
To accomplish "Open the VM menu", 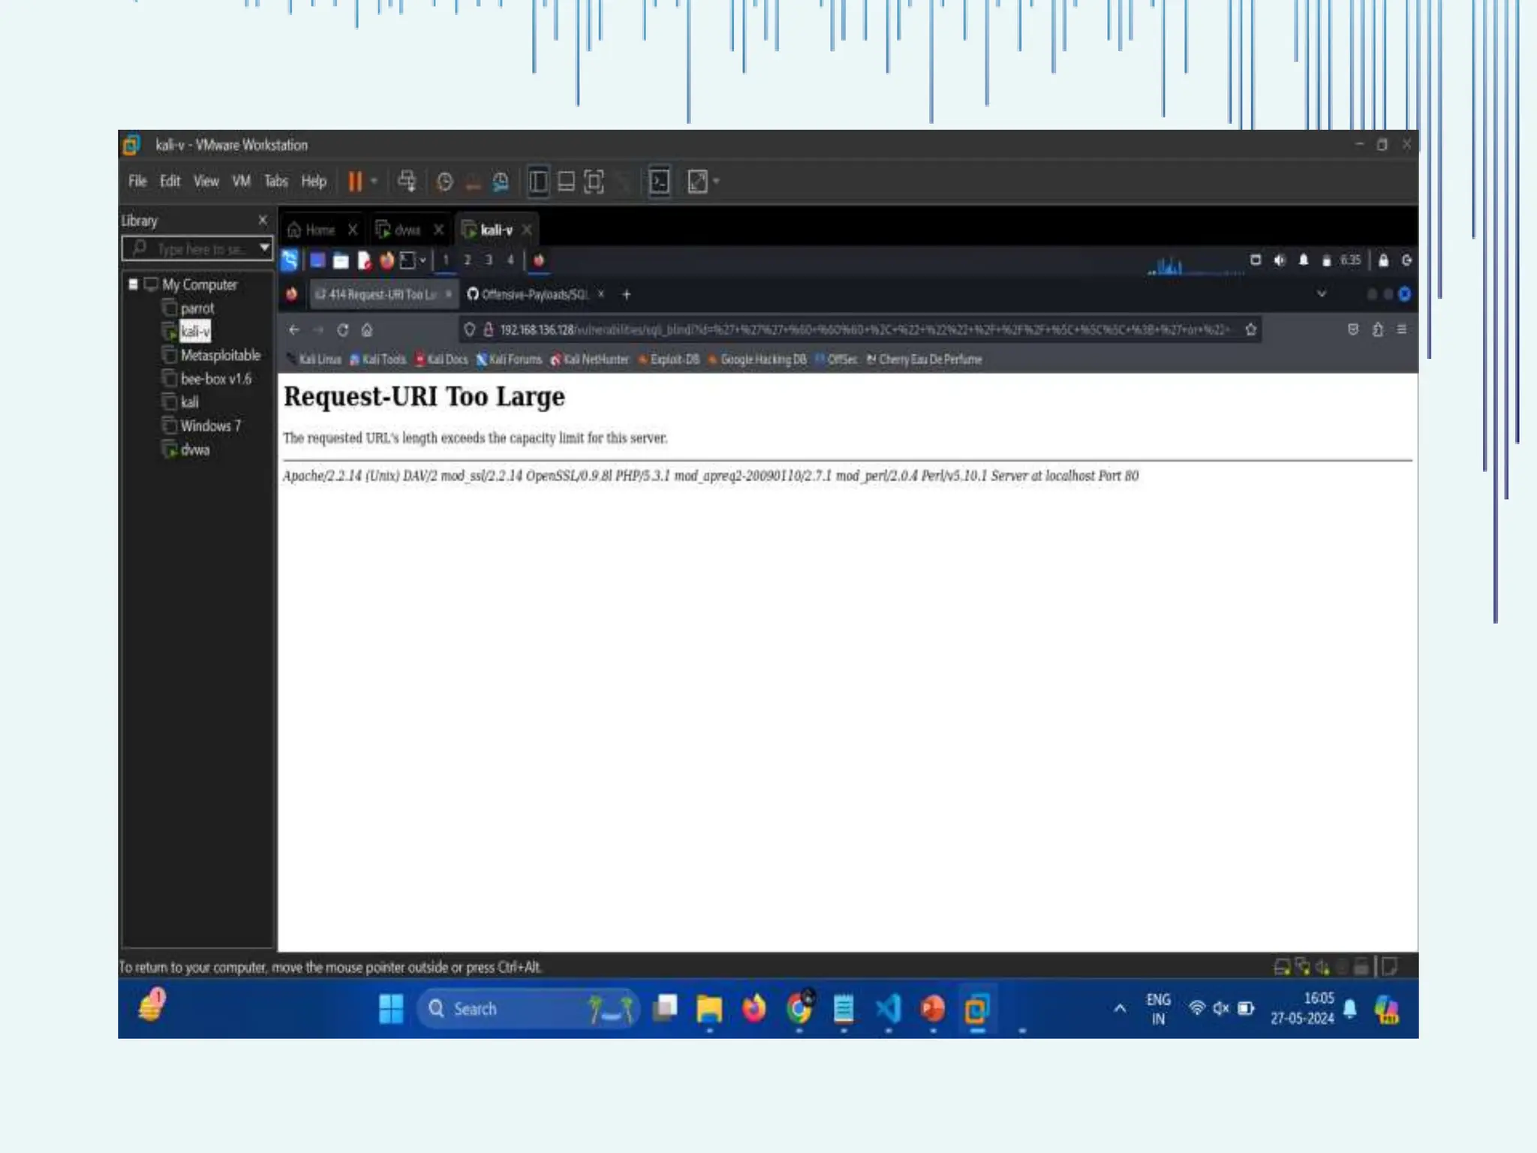I will coord(241,181).
